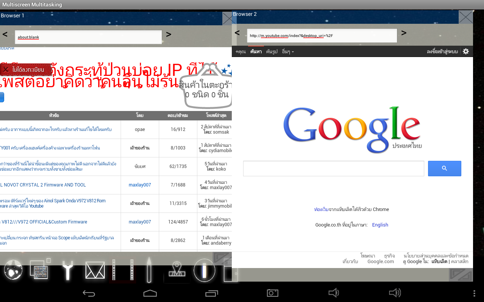Switch to the ค้นรูป image search tab

(271, 52)
